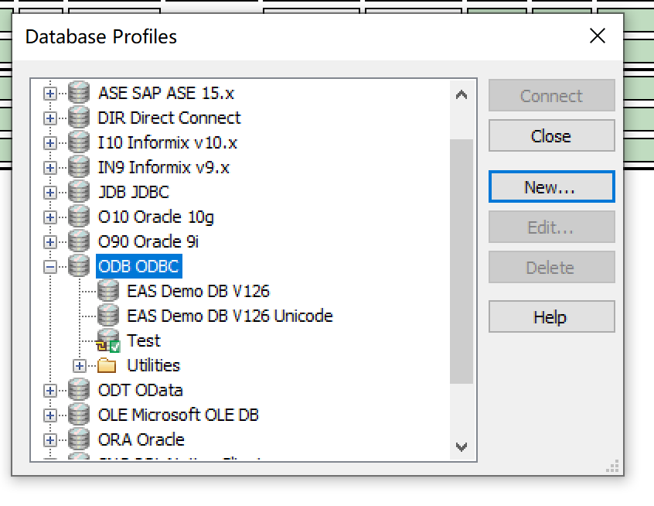Open Help for database profiles
The width and height of the screenshot is (654, 506).
pos(551,317)
